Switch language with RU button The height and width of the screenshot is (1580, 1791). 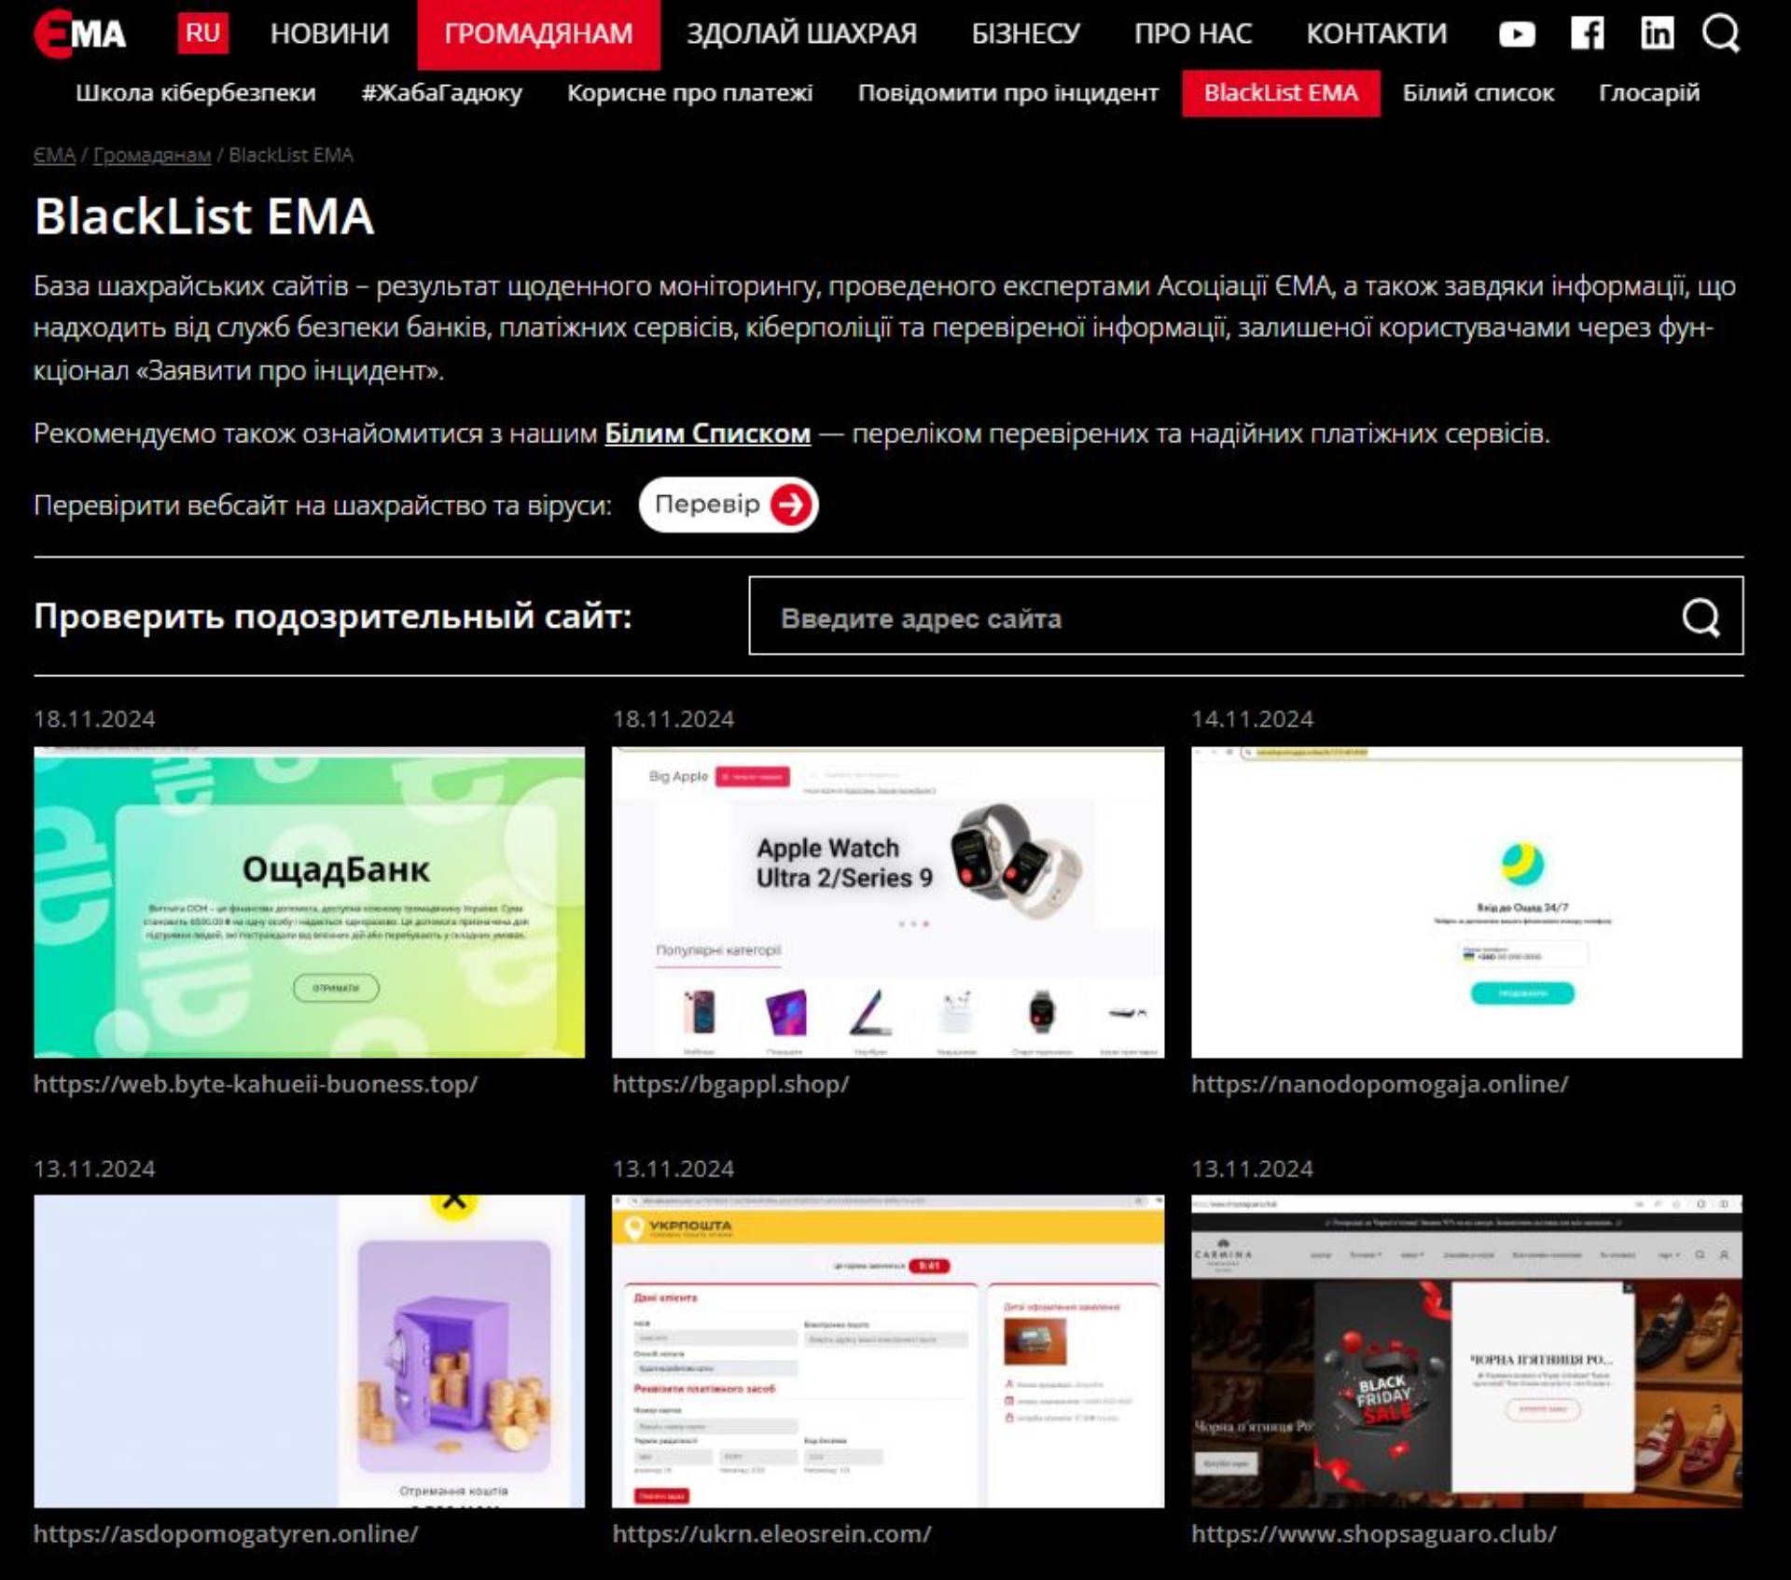[202, 34]
